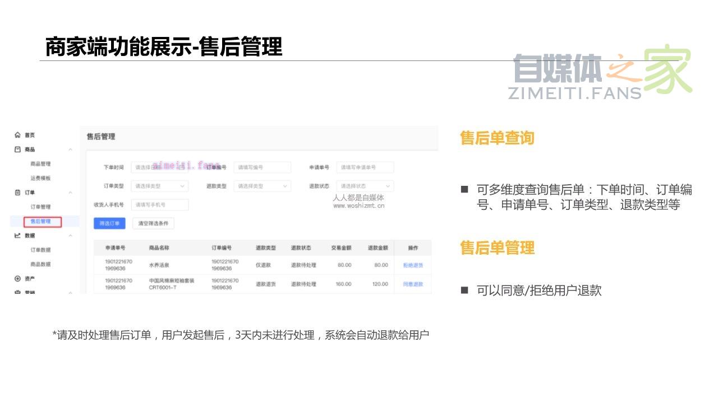Screen dimensions: 718x403
Task: Open the 退款类型 dropdown
Action: coord(262,186)
